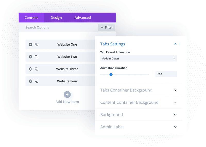Select the Website Three item title
Image resolution: width=206 pixels, height=147 pixels.
pos(67,69)
